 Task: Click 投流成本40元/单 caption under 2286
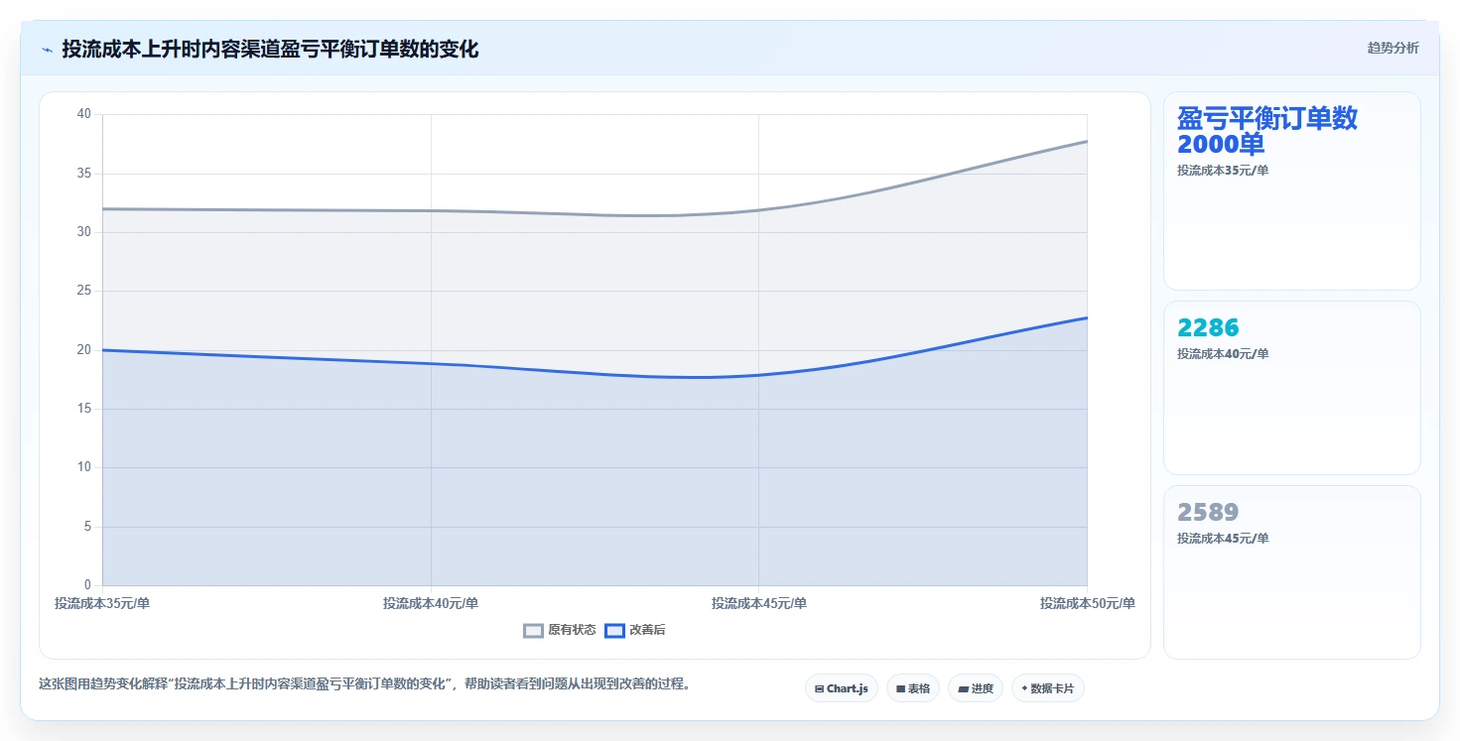click(1223, 354)
